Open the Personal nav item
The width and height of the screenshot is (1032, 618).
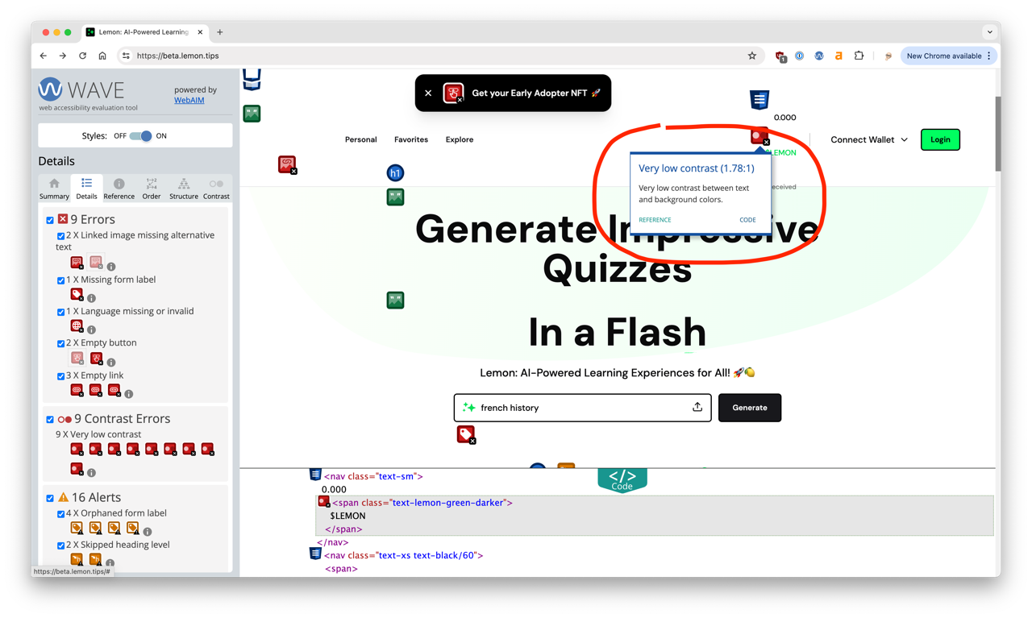[360, 139]
